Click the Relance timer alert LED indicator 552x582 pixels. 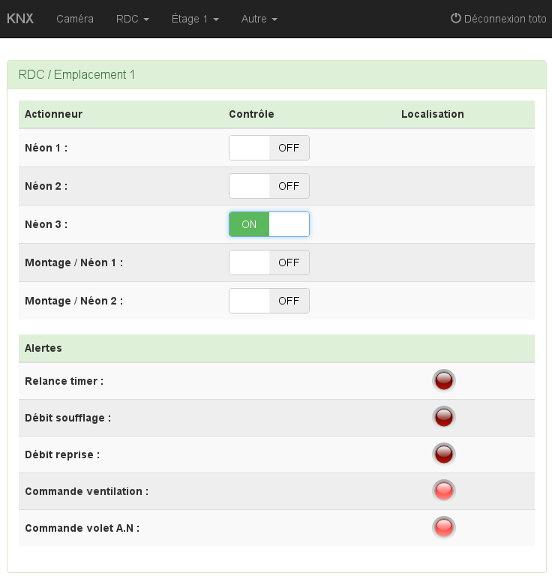point(443,381)
